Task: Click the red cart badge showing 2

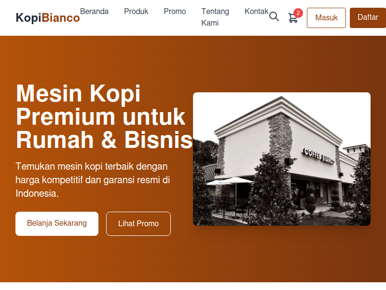Action: [x=298, y=13]
